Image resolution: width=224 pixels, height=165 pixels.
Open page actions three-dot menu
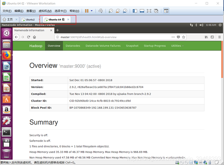point(173,37)
